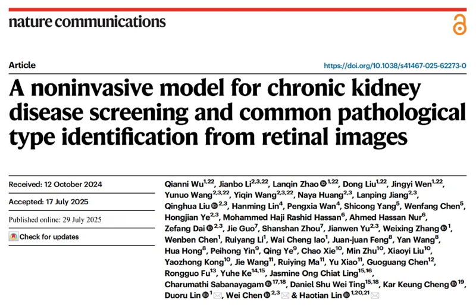The height and width of the screenshot is (308, 476).
Task: Click the article title heading
Action: 237,112
